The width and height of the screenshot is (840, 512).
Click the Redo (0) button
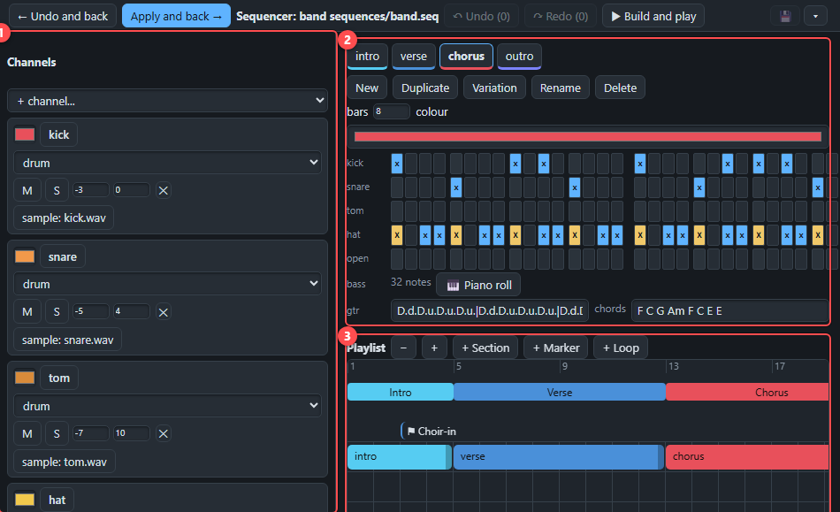[x=561, y=16]
